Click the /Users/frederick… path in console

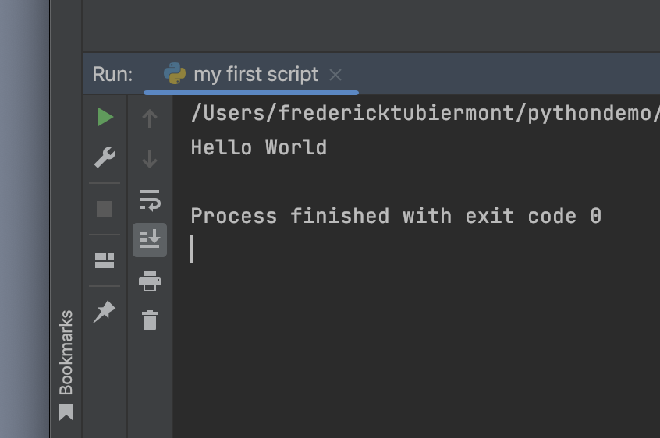421,114
